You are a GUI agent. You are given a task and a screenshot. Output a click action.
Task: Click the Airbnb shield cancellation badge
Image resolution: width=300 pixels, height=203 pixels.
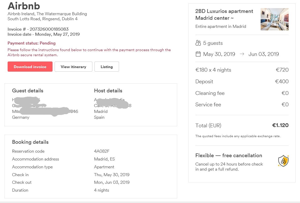pyautogui.click(x=283, y=161)
